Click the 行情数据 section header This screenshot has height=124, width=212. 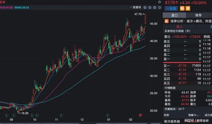tap(170, 88)
